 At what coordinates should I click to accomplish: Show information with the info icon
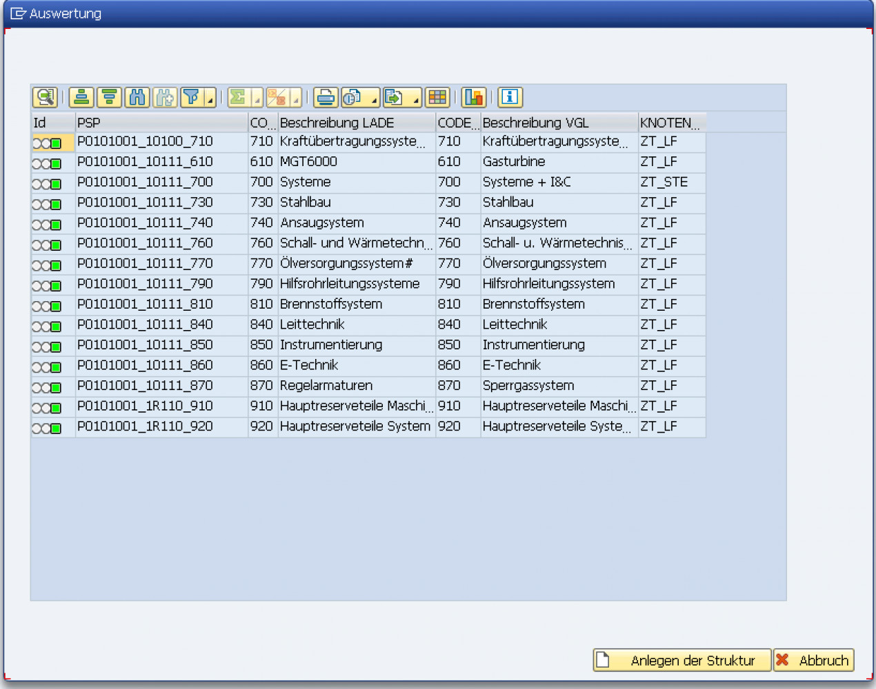tap(510, 97)
